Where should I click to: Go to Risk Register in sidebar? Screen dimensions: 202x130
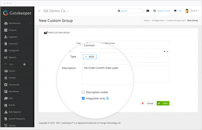15,112
